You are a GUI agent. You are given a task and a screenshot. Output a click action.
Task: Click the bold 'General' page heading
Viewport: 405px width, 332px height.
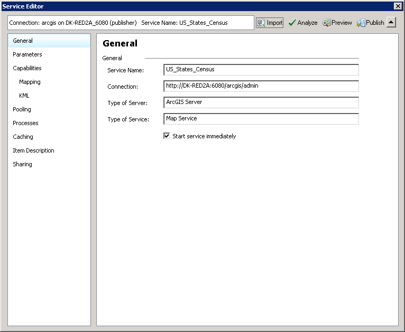pos(120,43)
